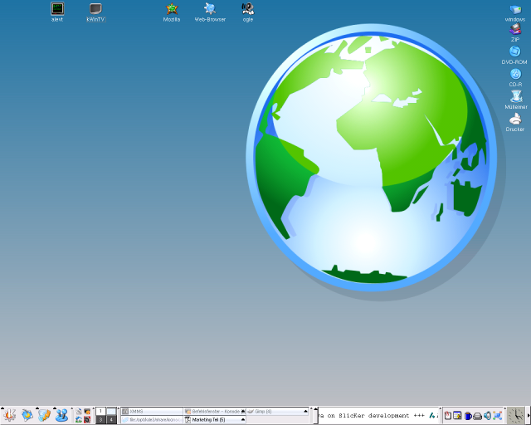The width and height of the screenshot is (531, 425).
Task: Select Befehlsfenster - Konsole taskbar entry
Action: click(x=214, y=411)
